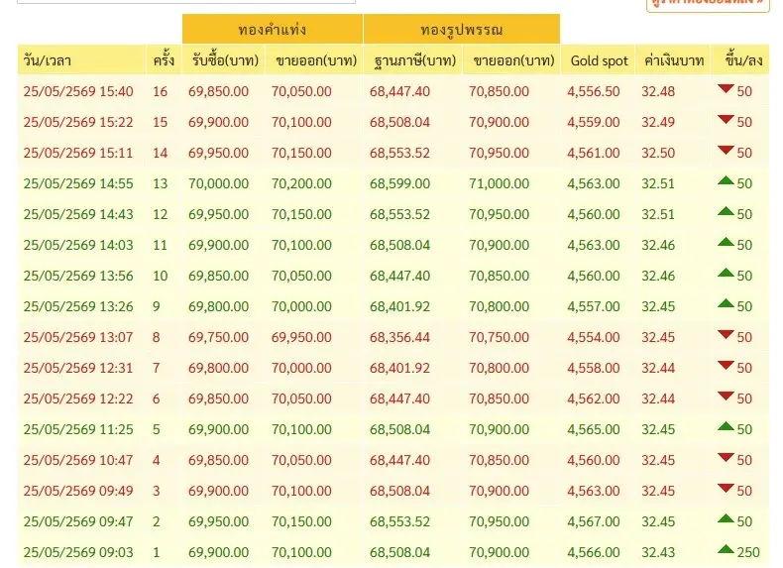Click Gold spot value 4,556.50
Screen dimensions: 783x568
coord(594,91)
